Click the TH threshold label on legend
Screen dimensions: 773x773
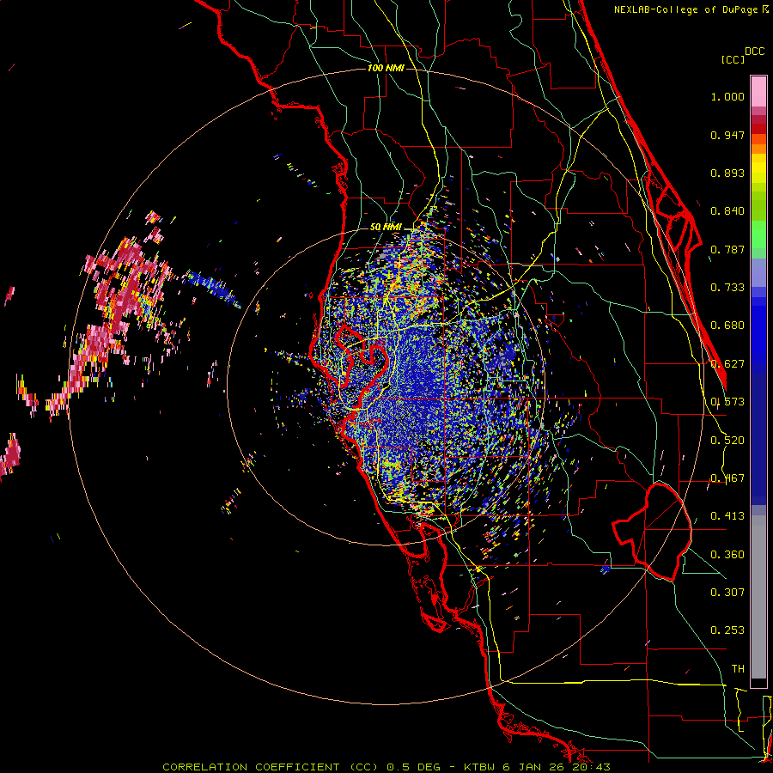[738, 669]
